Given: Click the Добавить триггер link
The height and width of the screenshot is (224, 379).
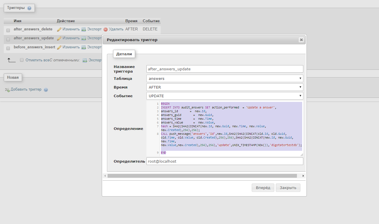Looking at the screenshot, I should 26,89.
